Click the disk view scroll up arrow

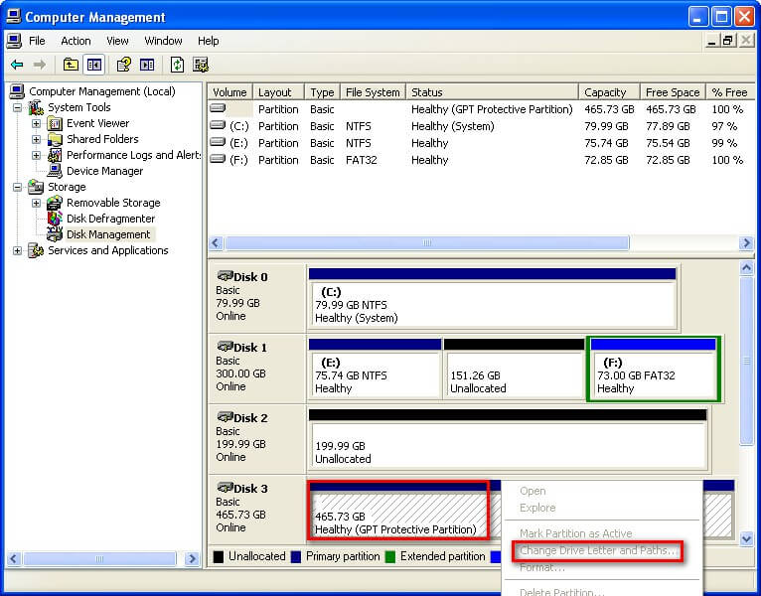pos(746,268)
